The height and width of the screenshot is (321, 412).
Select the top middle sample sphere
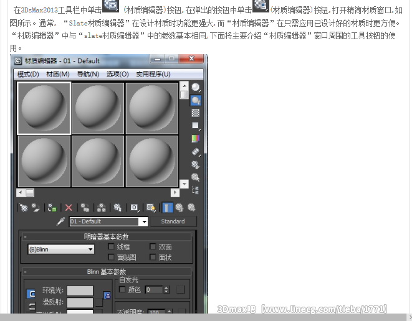point(98,108)
